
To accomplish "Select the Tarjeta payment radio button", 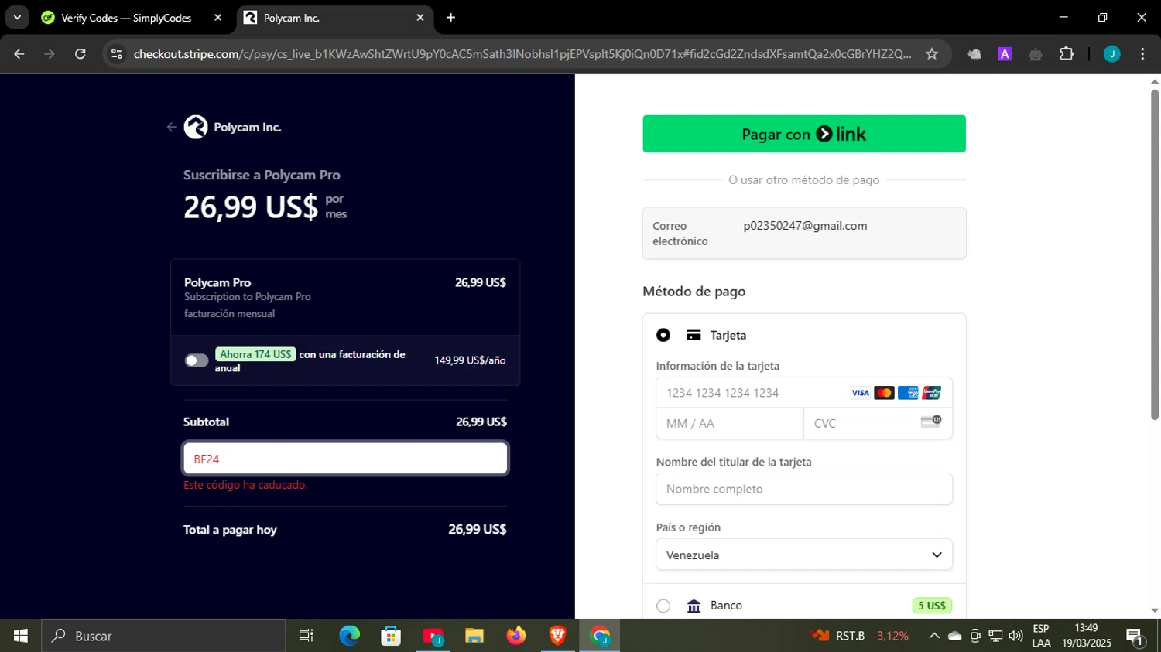I will click(x=663, y=335).
